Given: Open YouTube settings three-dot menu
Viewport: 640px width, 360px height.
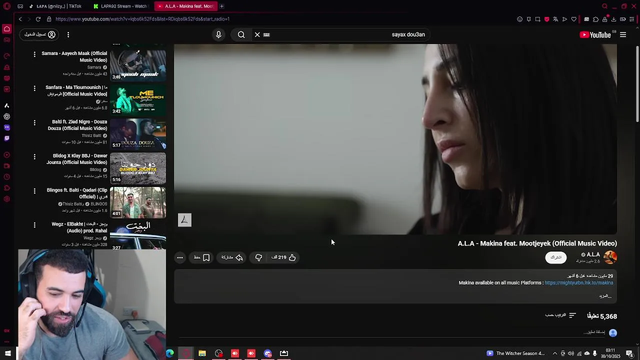Looking at the screenshot, I should click(68, 34).
